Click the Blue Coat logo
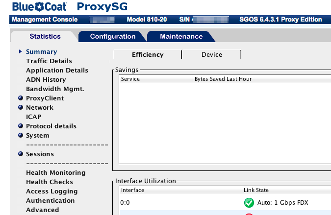Image resolution: width=331 pixels, height=215 pixels. [40, 6]
